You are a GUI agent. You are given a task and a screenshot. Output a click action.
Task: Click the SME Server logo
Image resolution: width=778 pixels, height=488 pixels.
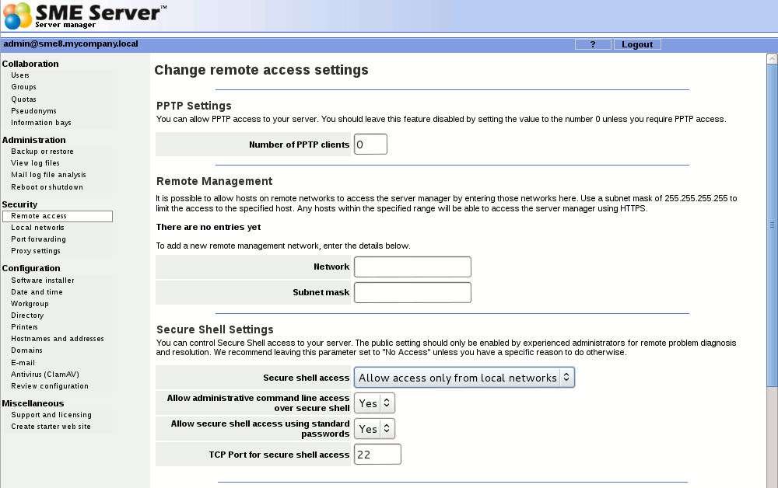pyautogui.click(x=85, y=16)
